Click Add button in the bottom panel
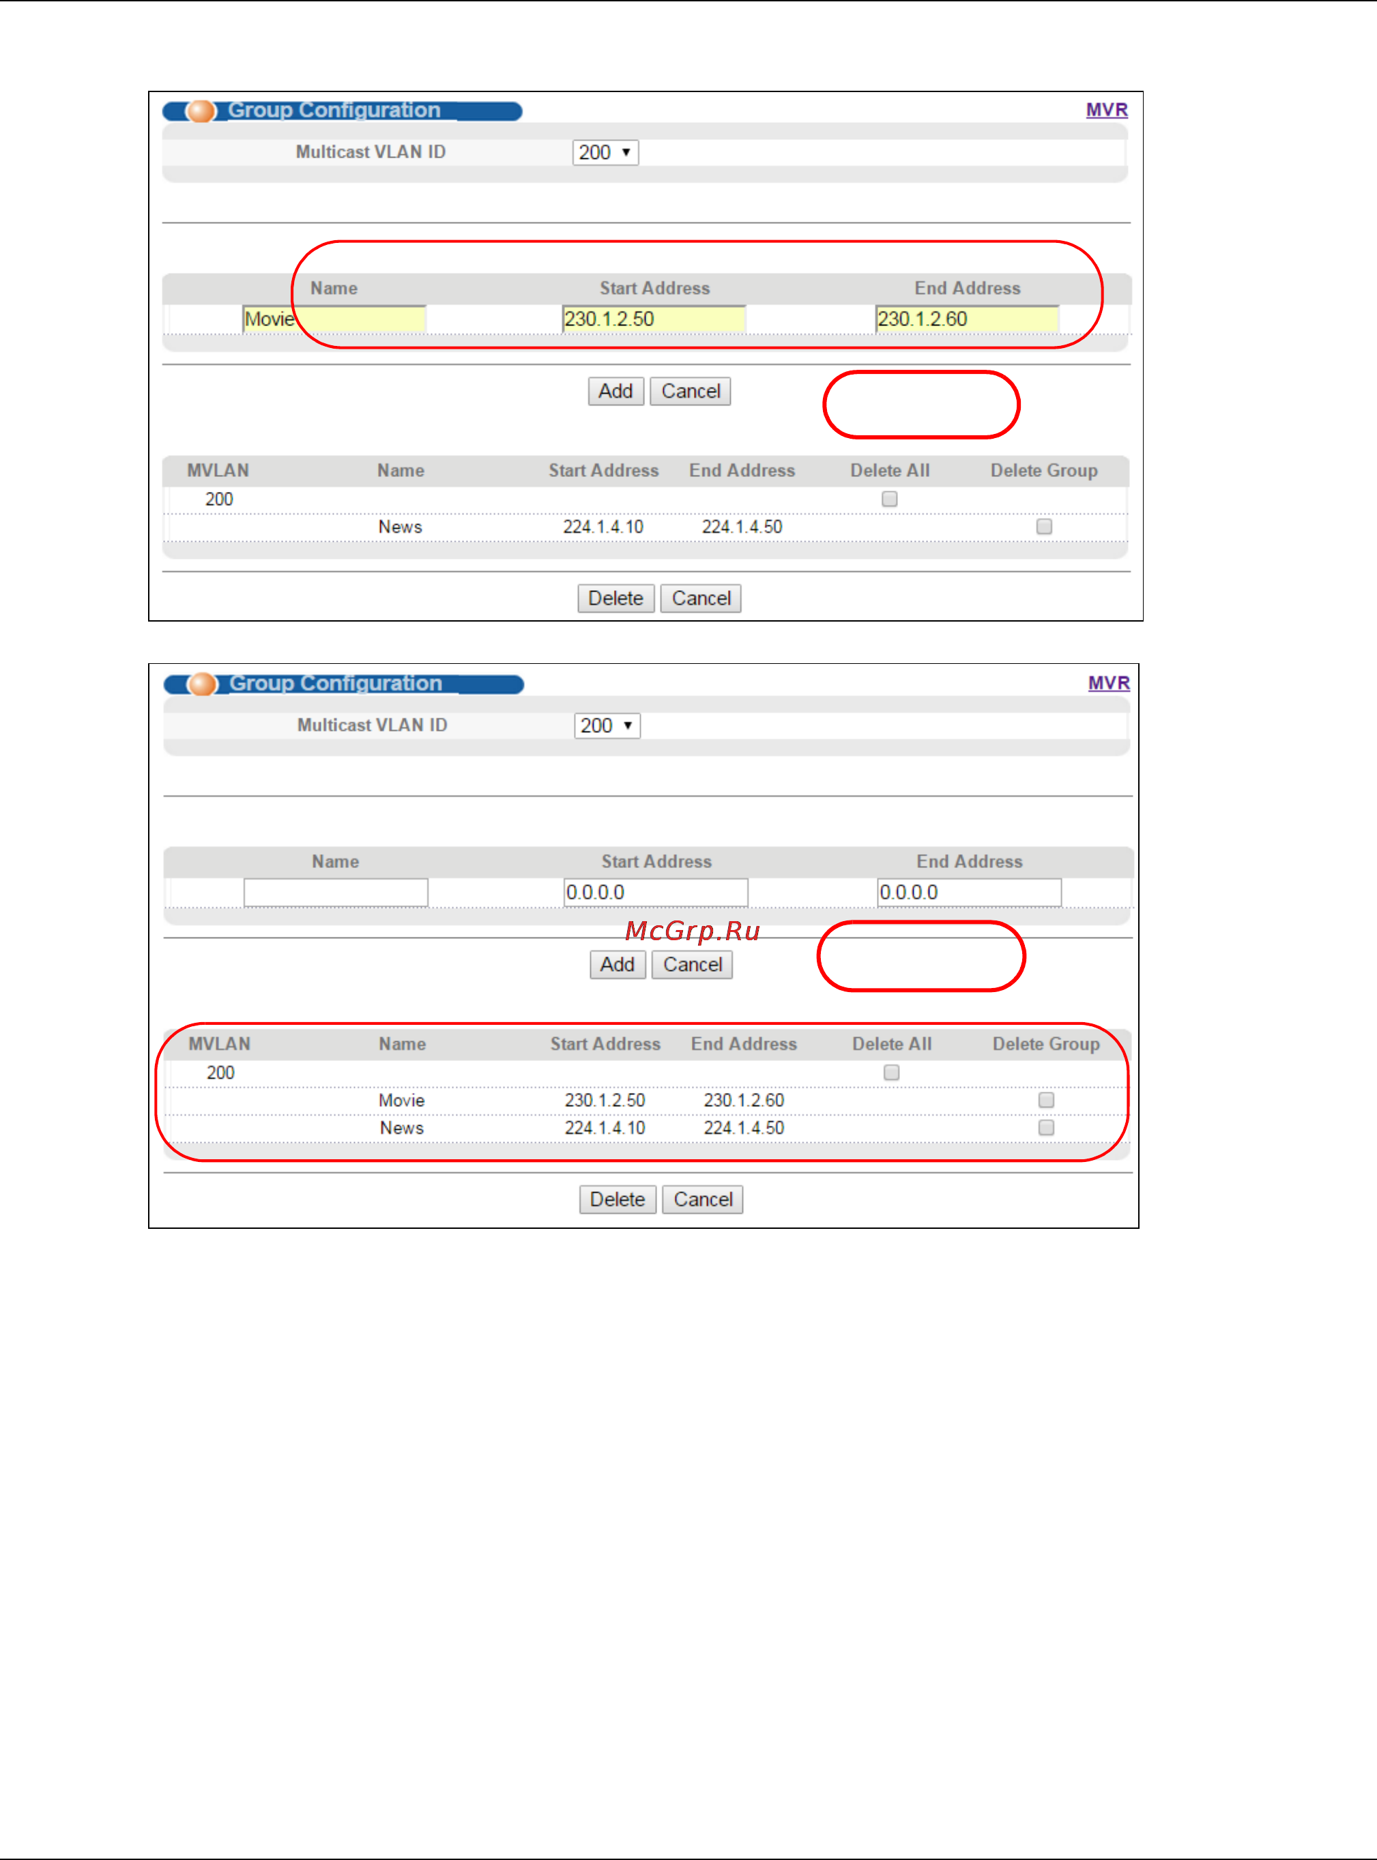 [x=618, y=965]
